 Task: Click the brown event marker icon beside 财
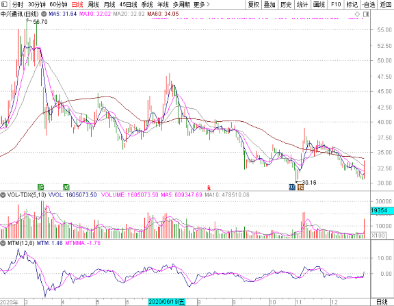(300, 187)
